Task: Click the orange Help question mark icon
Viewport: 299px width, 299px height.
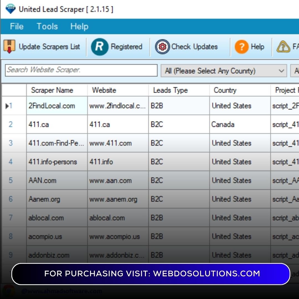Action: 242,47
